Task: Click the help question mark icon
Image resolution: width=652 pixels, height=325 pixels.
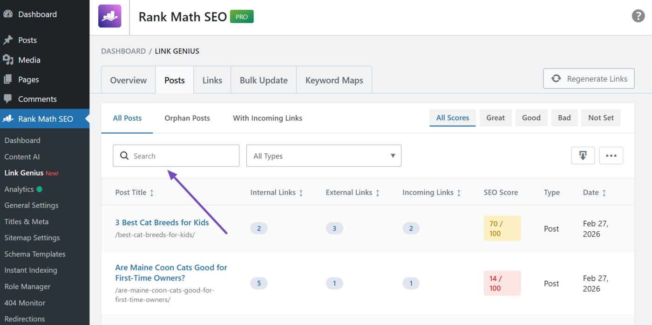Action: [638, 16]
